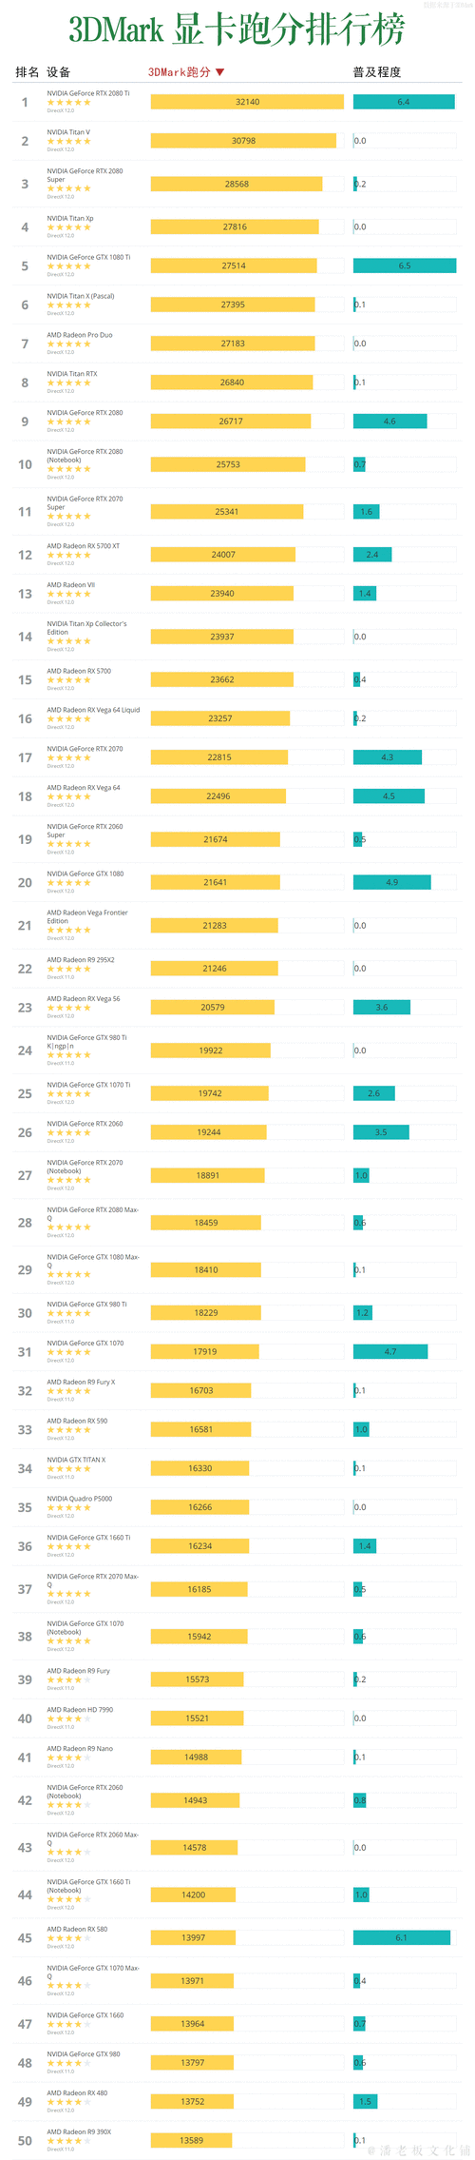The height and width of the screenshot is (2160, 475).
Task: Click the 3DMark跑分 column header
Action: (x=180, y=72)
